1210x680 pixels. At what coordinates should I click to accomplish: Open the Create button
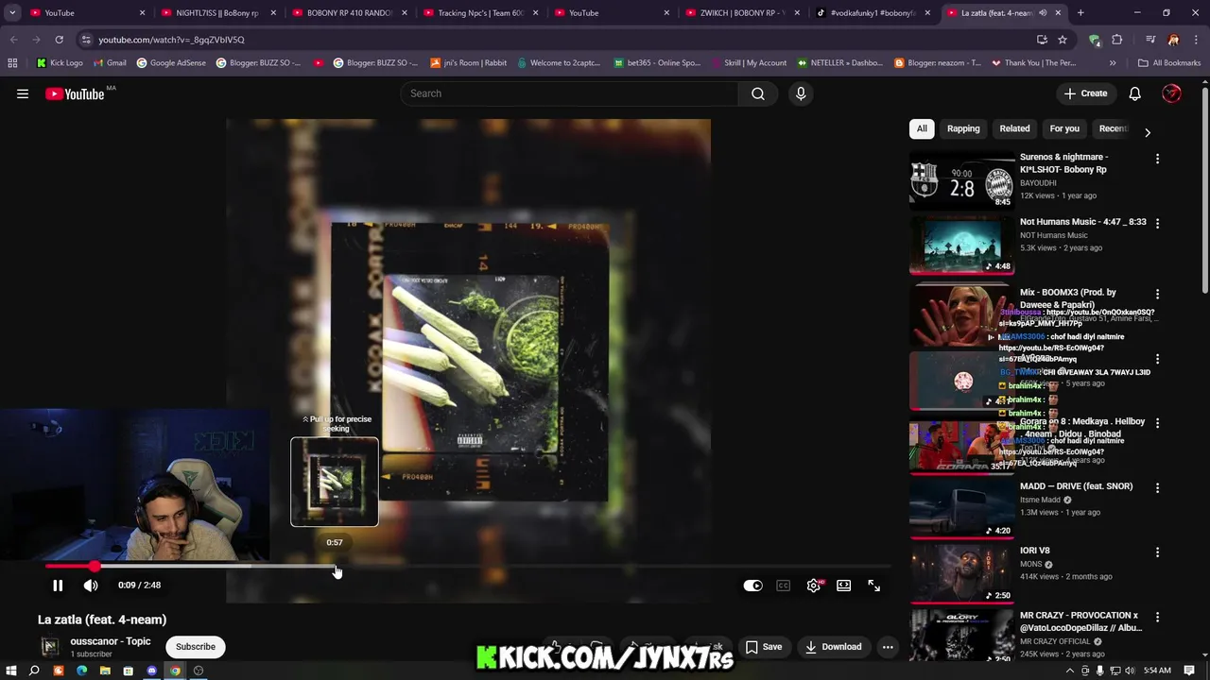coord(1085,93)
